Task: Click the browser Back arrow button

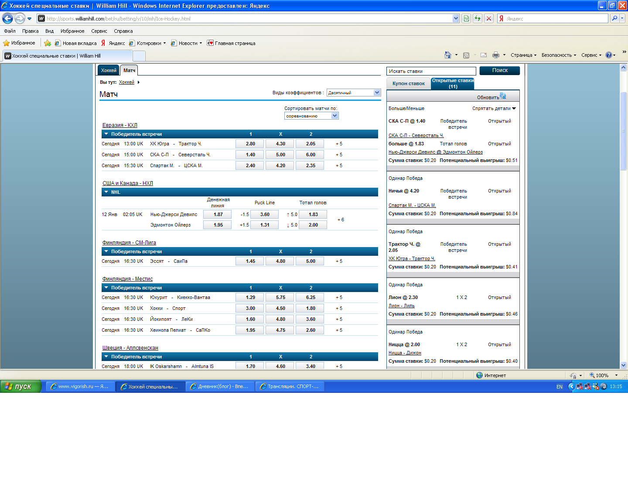Action: pyautogui.click(x=7, y=18)
